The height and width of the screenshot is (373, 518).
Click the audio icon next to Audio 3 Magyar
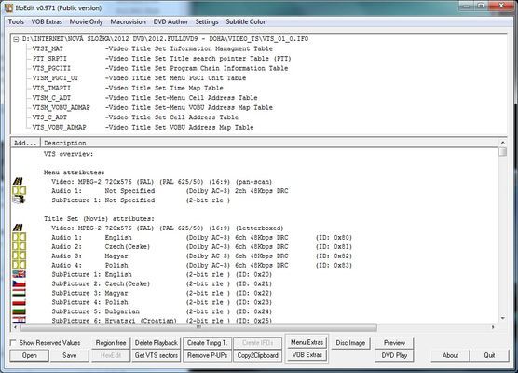coord(20,256)
